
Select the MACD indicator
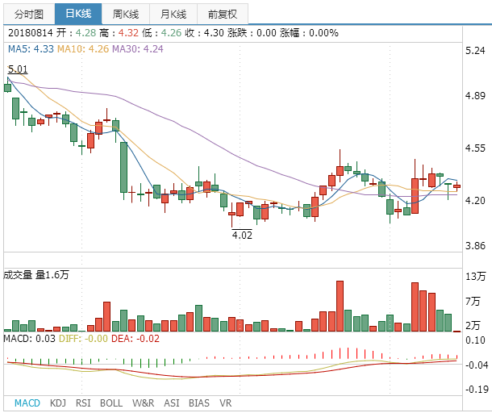pos(27,403)
